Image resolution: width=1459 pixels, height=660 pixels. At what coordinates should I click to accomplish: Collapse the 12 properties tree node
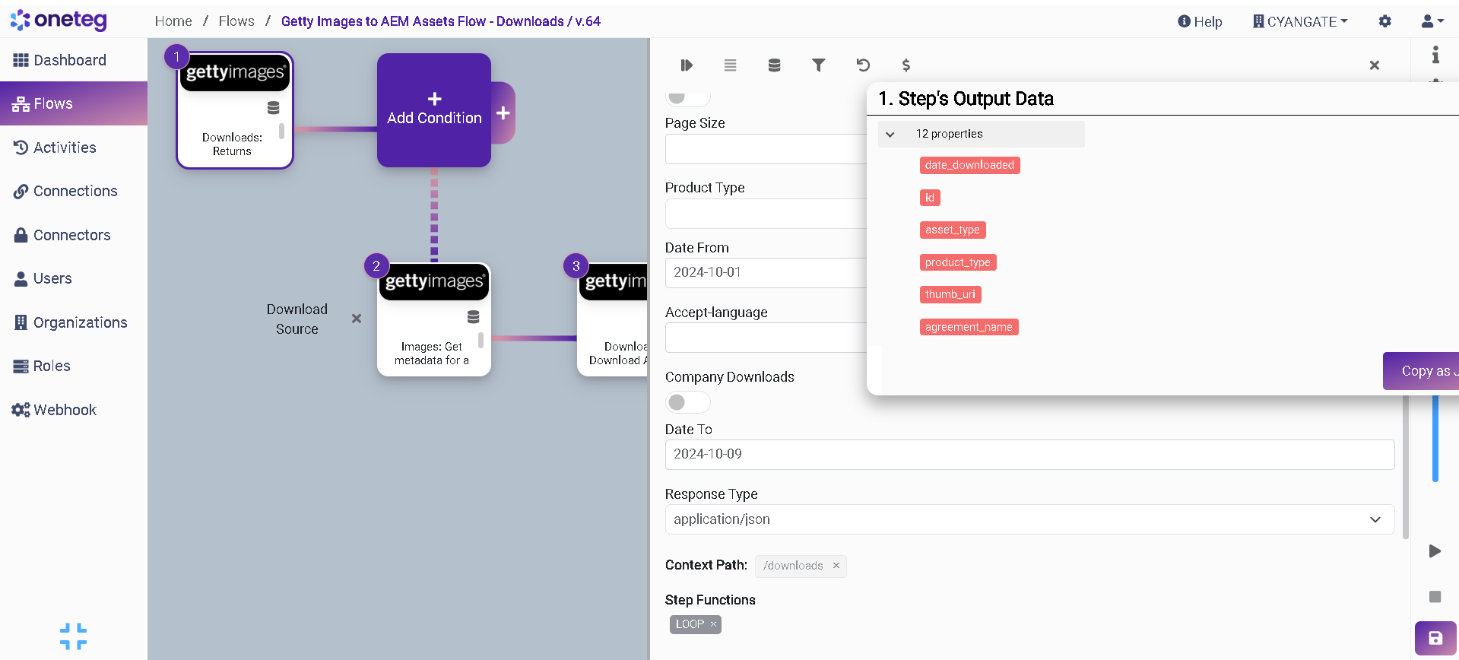tap(890, 135)
